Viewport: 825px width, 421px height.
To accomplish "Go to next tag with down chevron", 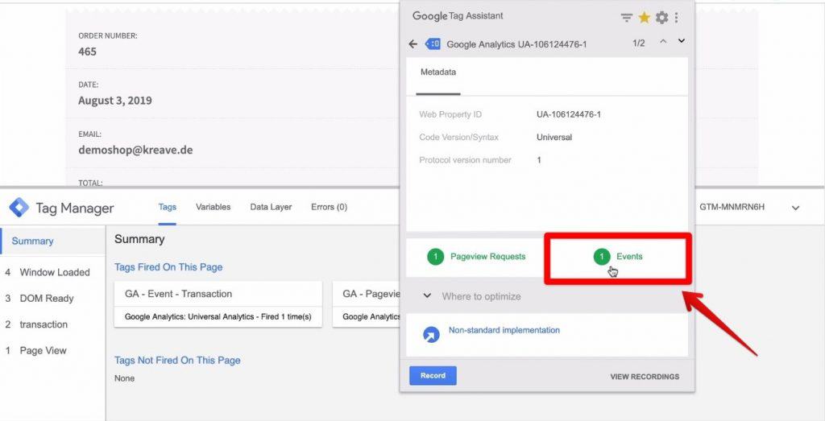I will (682, 41).
